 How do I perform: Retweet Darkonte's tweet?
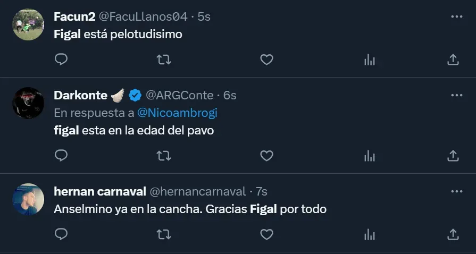[164, 155]
